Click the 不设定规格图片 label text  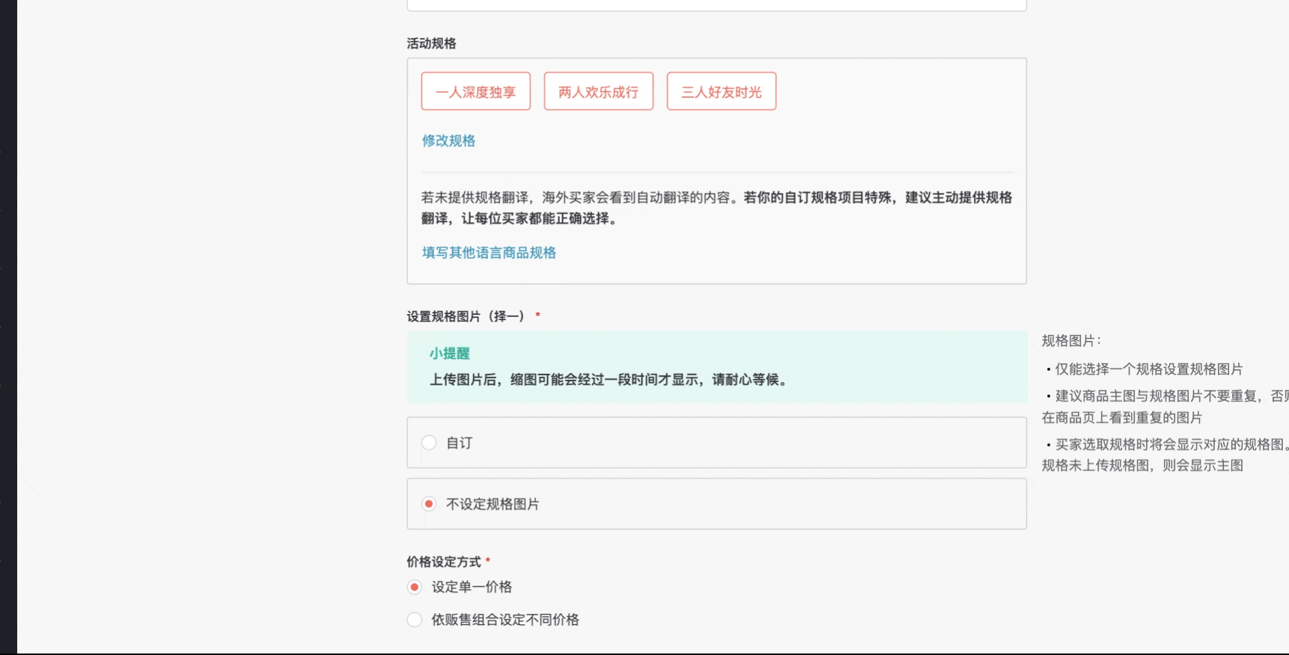pos(493,504)
